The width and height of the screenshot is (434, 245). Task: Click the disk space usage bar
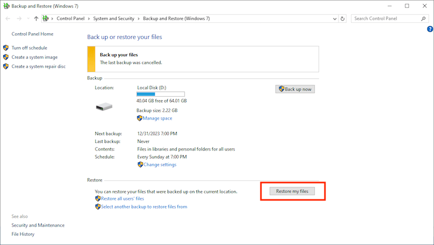(161, 94)
